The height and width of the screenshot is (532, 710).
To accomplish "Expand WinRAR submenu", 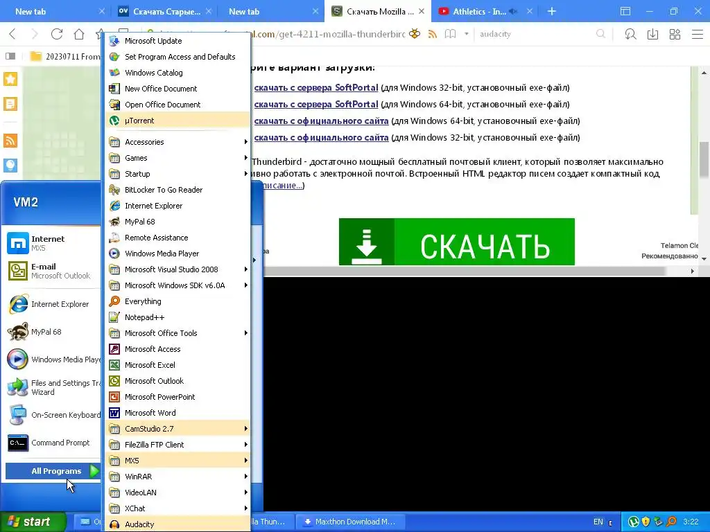I will pos(177,477).
